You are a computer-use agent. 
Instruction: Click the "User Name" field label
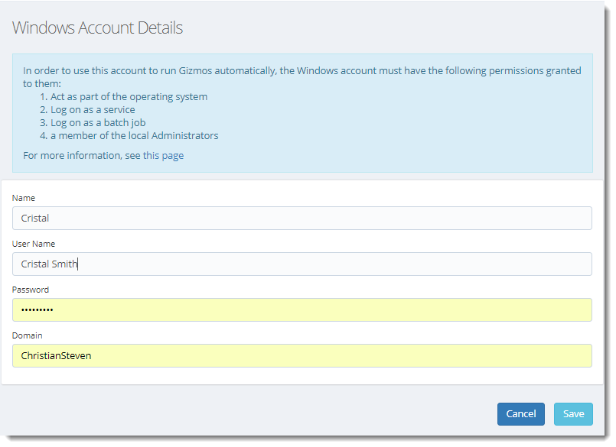tap(34, 244)
